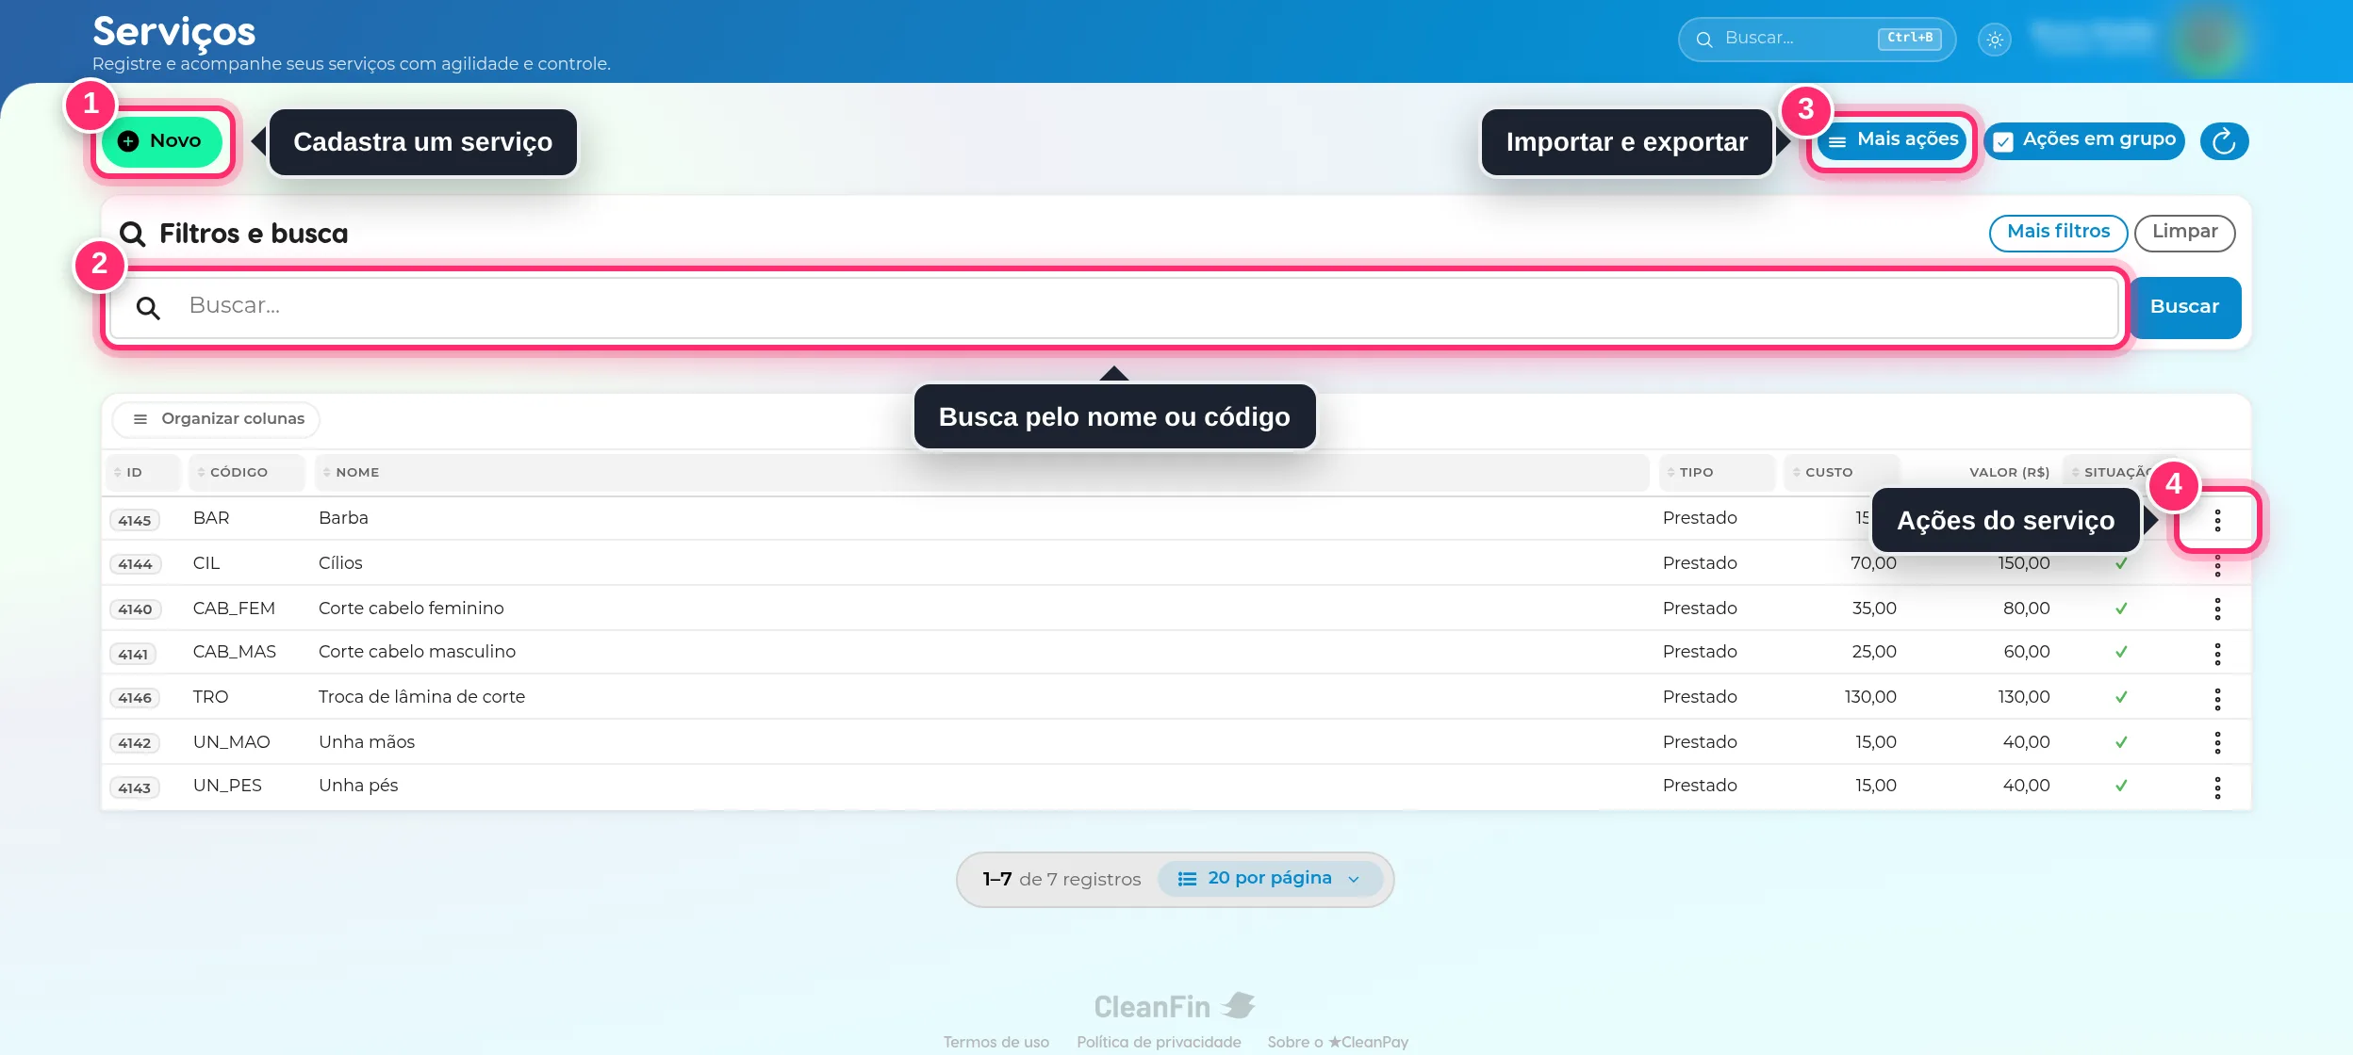This screenshot has height=1055, width=2353.
Task: Sort table by NOME column
Action: (x=981, y=473)
